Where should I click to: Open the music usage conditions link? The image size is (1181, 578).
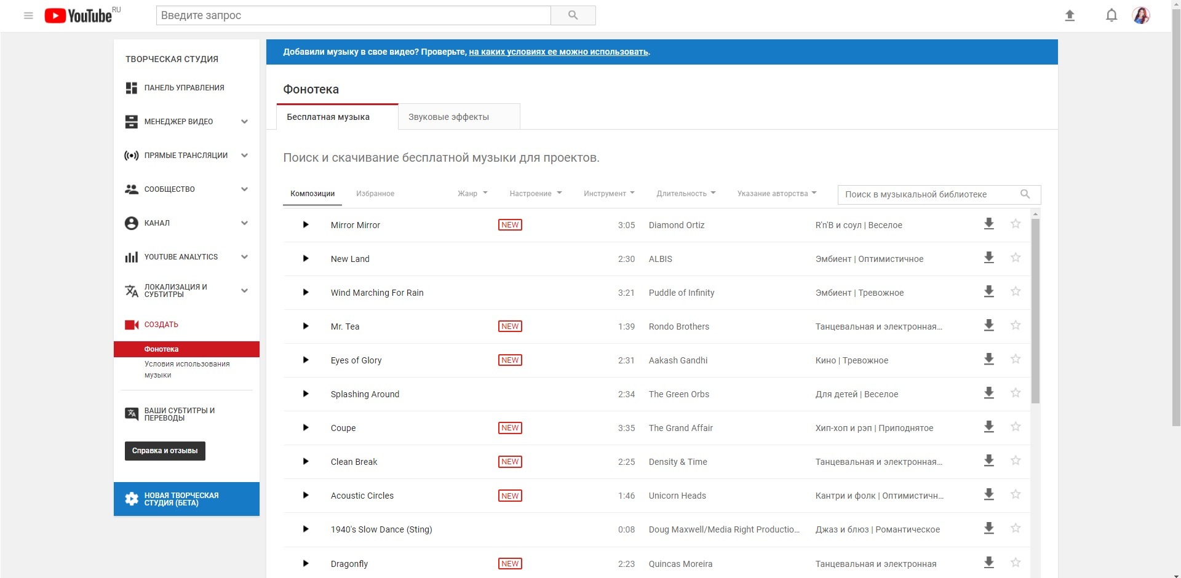tap(558, 52)
